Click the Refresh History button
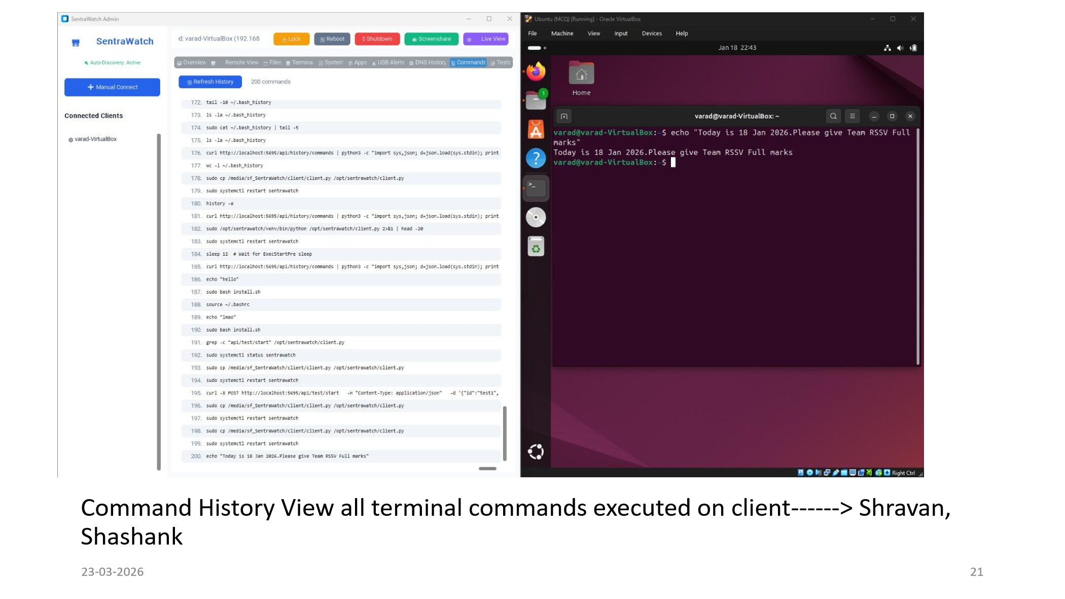1065x599 pixels. pyautogui.click(x=209, y=82)
